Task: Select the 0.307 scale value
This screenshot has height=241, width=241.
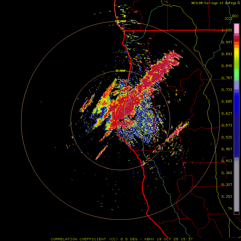Action: (x=227, y=185)
